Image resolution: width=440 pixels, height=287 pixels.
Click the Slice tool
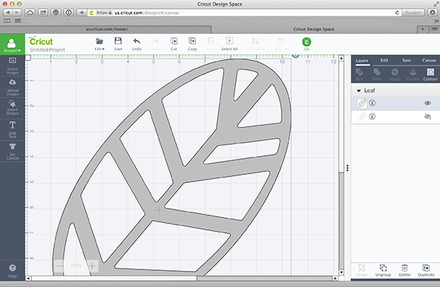359,75
